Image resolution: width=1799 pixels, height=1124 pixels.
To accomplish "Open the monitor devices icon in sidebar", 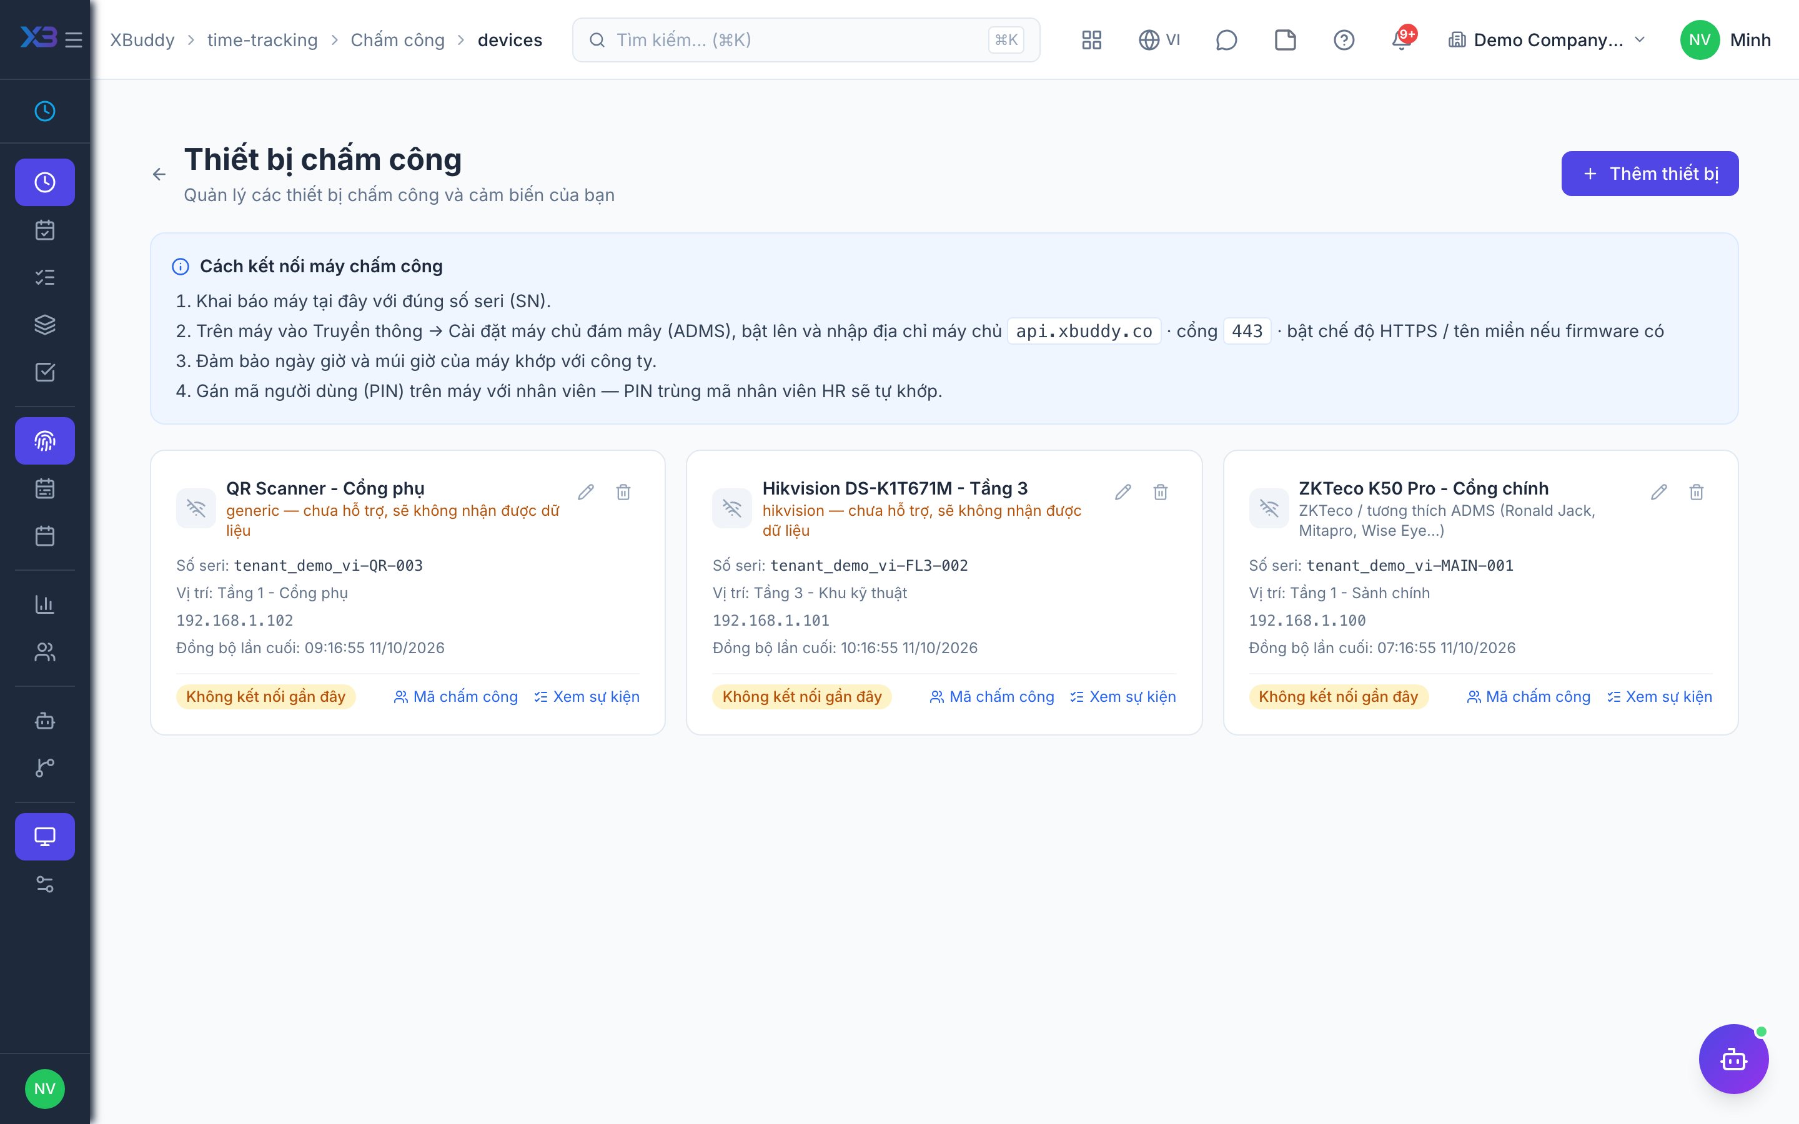I will coord(44,836).
